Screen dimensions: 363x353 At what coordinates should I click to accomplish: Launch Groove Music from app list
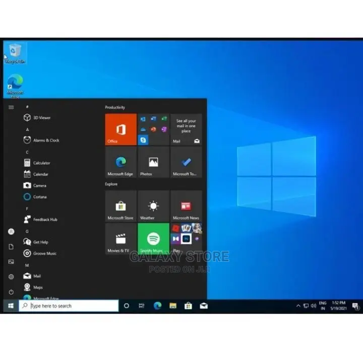coord(40,254)
